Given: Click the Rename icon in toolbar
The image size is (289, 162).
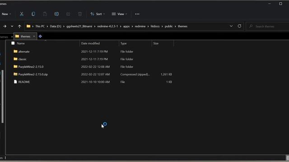Looking at the screenshot, I should coord(56,14).
